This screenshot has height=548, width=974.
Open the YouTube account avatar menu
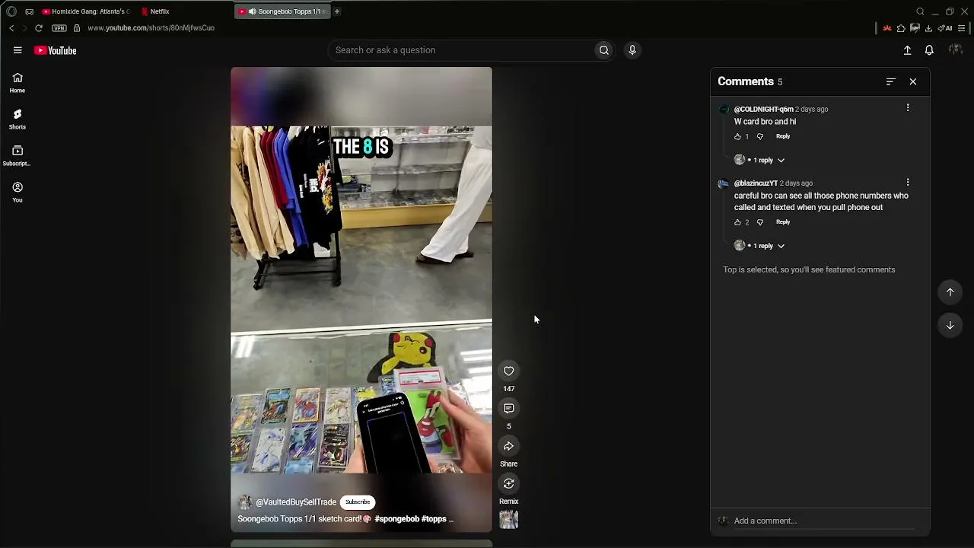(955, 50)
